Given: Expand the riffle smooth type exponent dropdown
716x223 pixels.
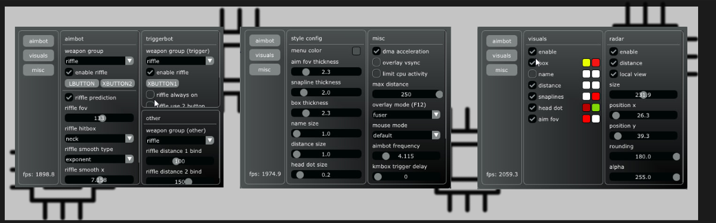Looking at the screenshot, I should 99,159.
